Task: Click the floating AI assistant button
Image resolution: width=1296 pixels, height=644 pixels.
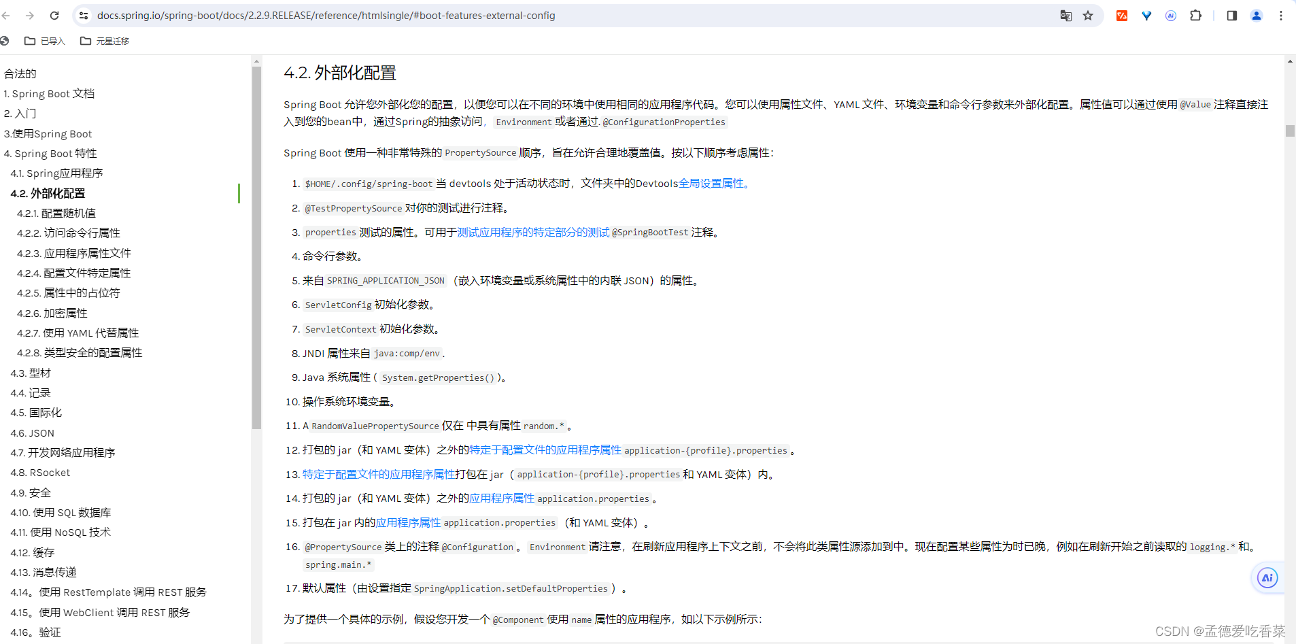Action: [1267, 578]
